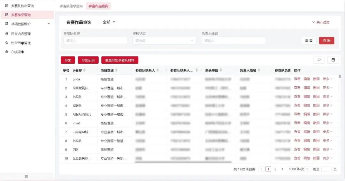Click the 批量导出参赛队材料 button

coord(120,60)
